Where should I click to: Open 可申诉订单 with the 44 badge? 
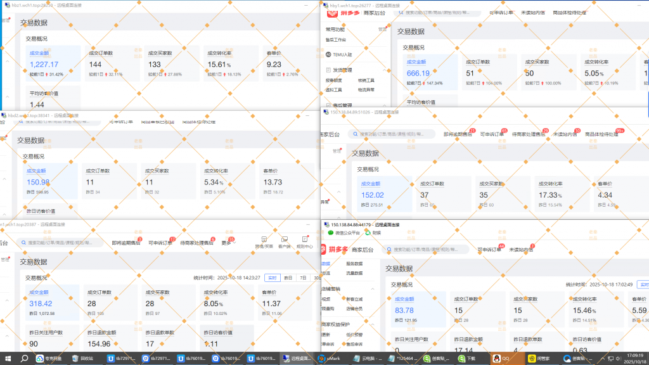489,250
